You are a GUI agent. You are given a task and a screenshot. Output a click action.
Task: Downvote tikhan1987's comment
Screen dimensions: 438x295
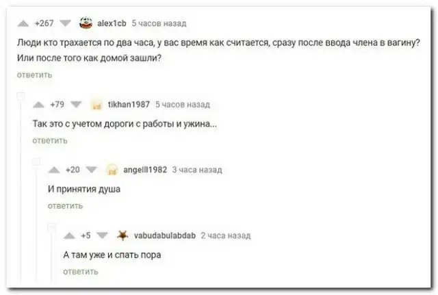coord(76,105)
